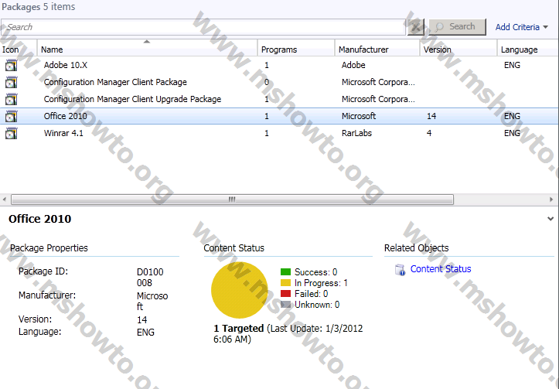This screenshot has width=559, height=389.
Task: Select the Winrar 4.1 package name
Action: [63, 133]
